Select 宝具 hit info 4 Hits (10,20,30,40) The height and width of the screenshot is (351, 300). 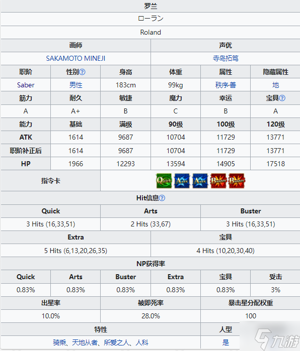[x=226, y=251]
